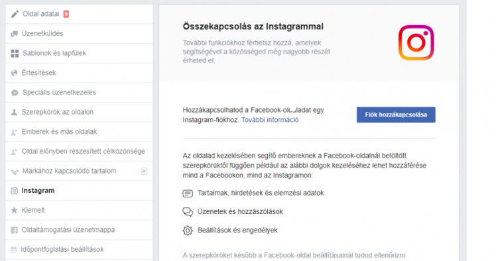Screen dimensions: 496x261
Task: Open Márkához kapcsolódó tartalom
Action: click(x=79, y=171)
